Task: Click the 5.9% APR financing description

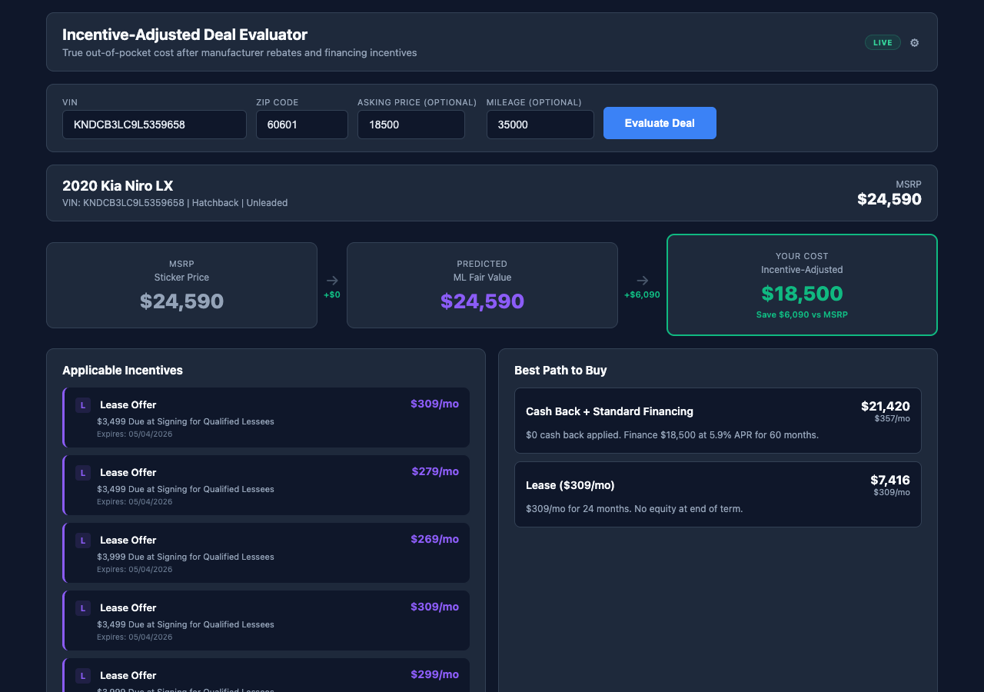Action: point(672,435)
